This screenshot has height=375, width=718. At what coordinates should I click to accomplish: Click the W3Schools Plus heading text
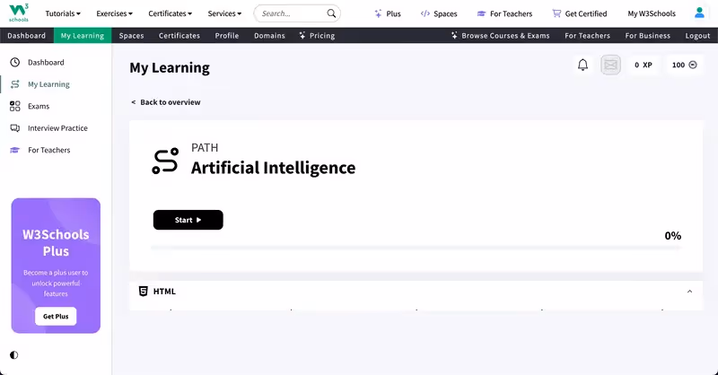point(56,243)
